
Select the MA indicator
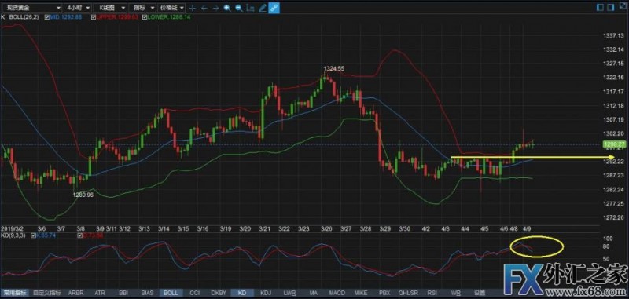[x=313, y=293]
